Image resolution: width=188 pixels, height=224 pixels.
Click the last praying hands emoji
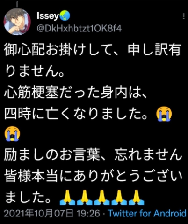(137, 197)
